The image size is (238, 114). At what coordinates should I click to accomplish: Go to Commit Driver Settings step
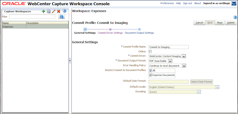(x=110, y=33)
